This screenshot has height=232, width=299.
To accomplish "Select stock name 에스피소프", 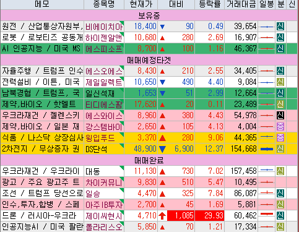I will 104,49.
